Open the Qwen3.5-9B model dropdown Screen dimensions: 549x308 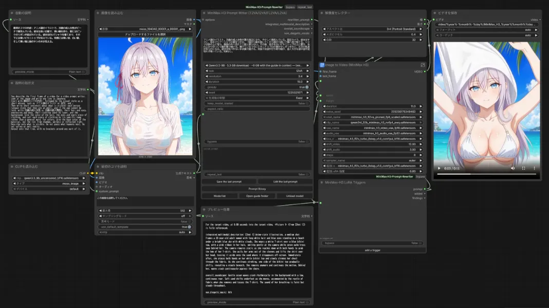[x=257, y=65]
